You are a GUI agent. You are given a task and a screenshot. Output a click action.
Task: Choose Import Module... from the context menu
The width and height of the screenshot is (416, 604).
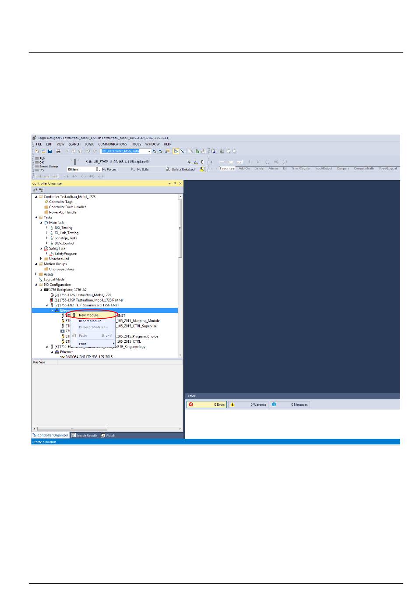pos(92,321)
